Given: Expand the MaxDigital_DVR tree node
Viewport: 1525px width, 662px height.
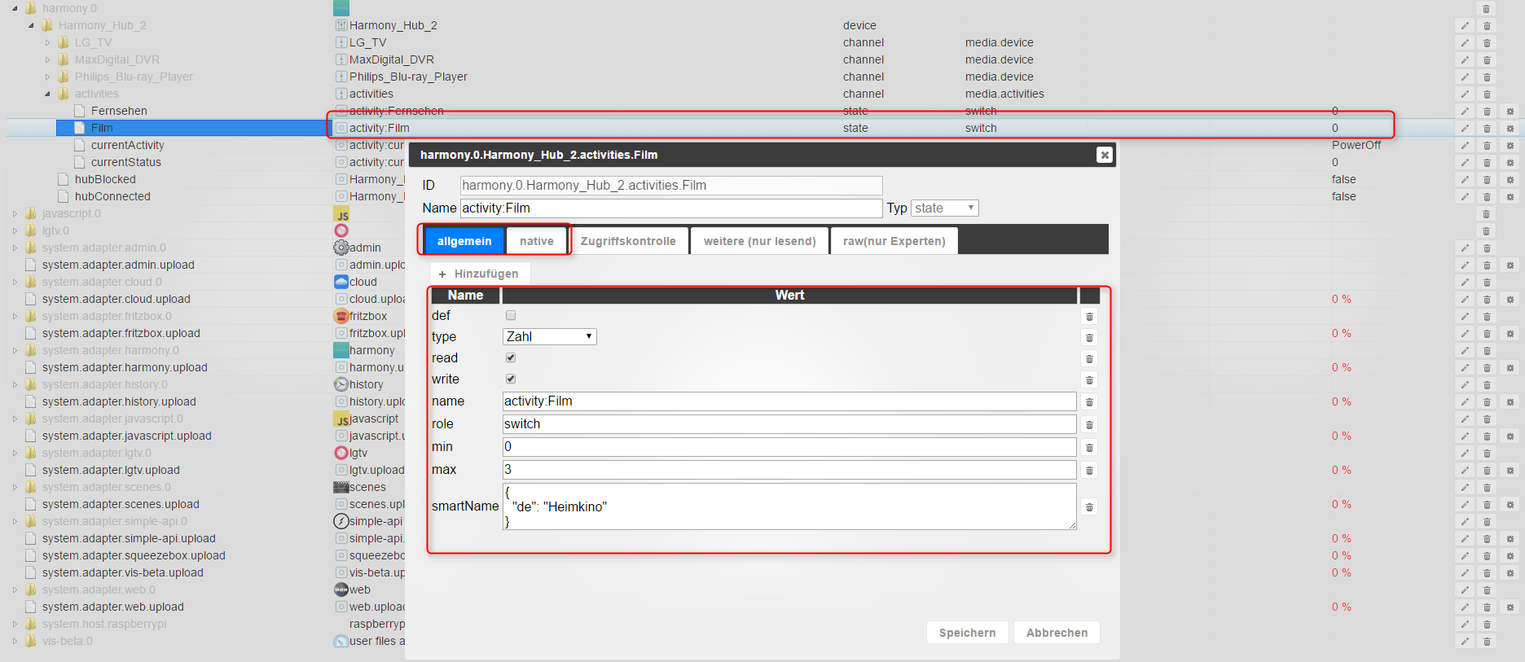Looking at the screenshot, I should (x=47, y=59).
